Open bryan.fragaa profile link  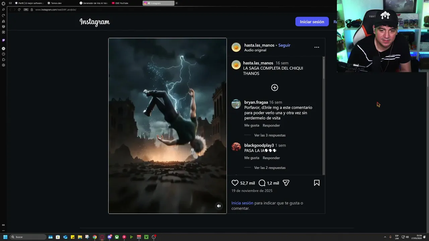point(256,102)
